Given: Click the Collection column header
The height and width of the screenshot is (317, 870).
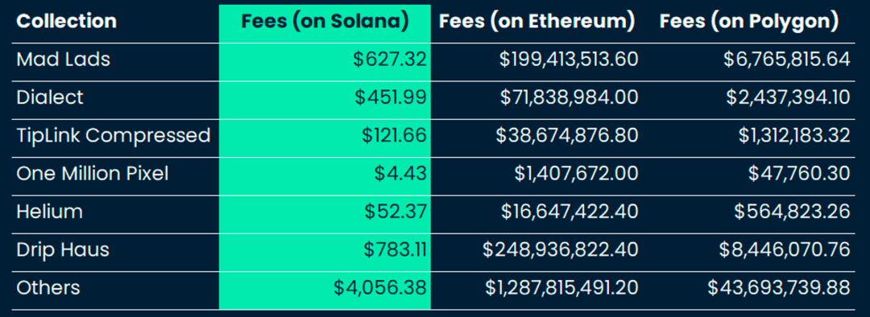Looking at the screenshot, I should 66,21.
